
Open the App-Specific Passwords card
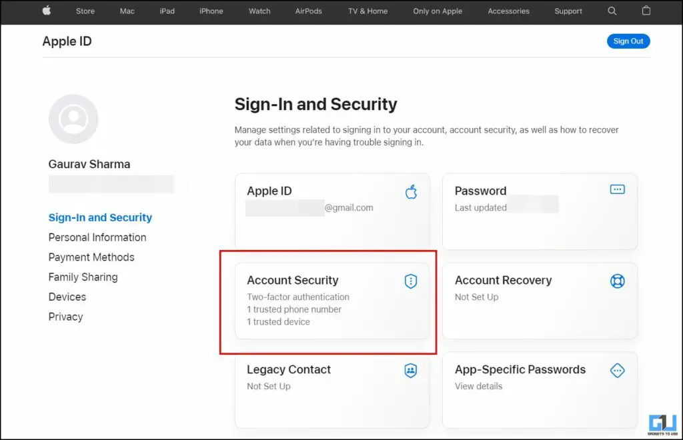tap(540, 390)
